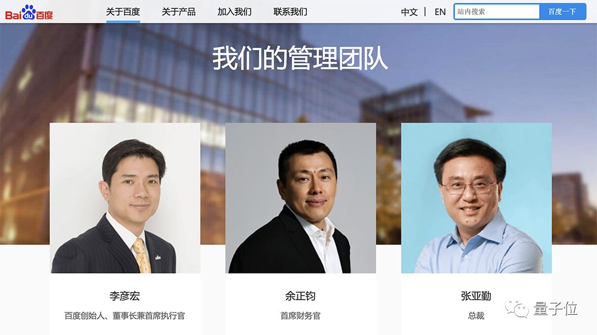
Task: Open 李彦宏's profile photo
Action: [x=125, y=198]
